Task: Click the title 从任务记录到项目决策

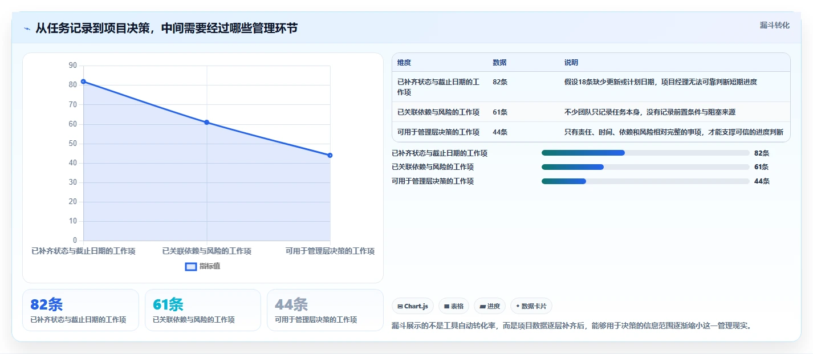Action: pos(166,29)
